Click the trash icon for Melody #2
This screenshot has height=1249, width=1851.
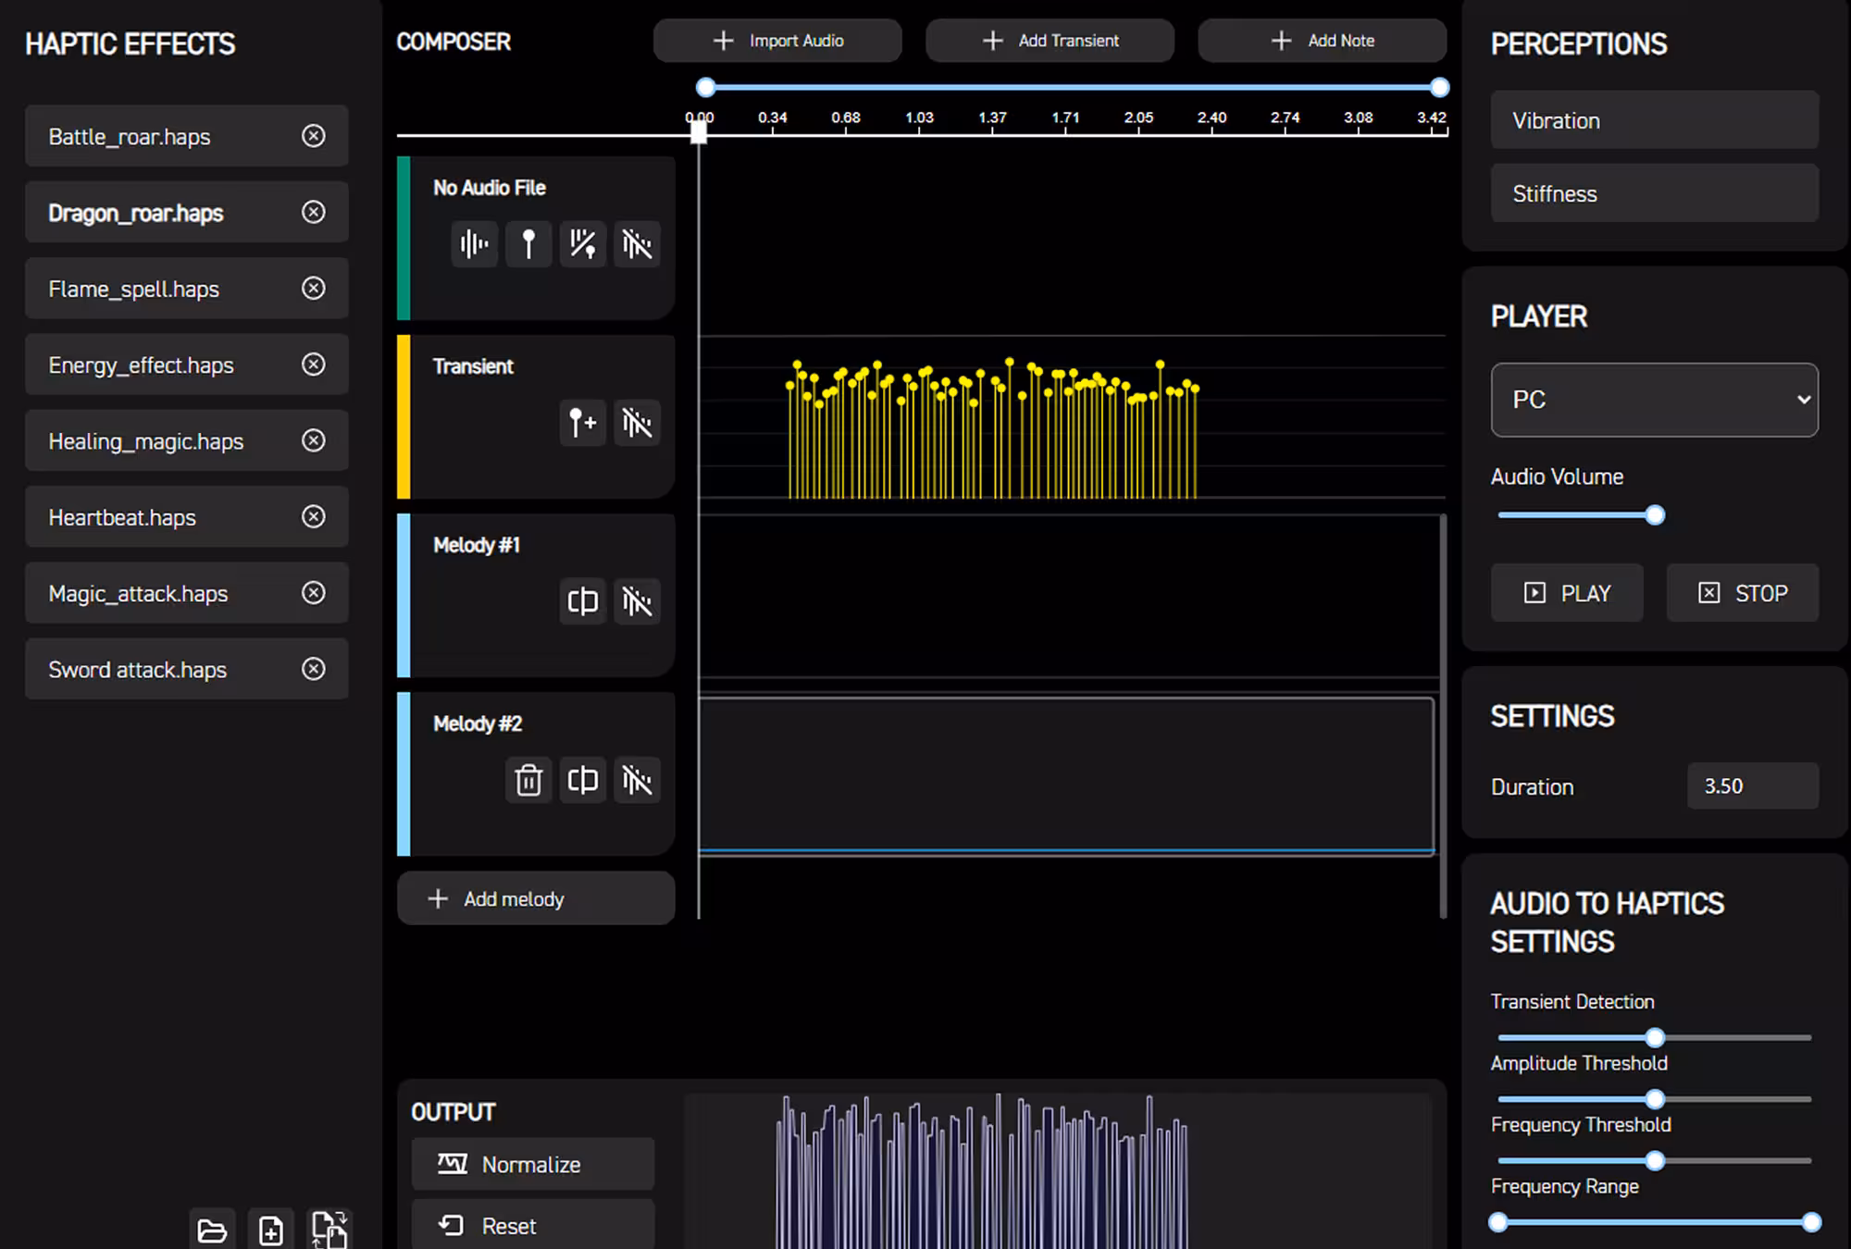pyautogui.click(x=528, y=780)
